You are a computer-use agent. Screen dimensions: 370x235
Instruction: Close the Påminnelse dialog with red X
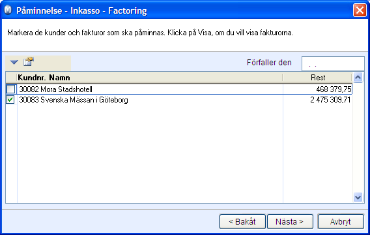[x=360, y=10]
